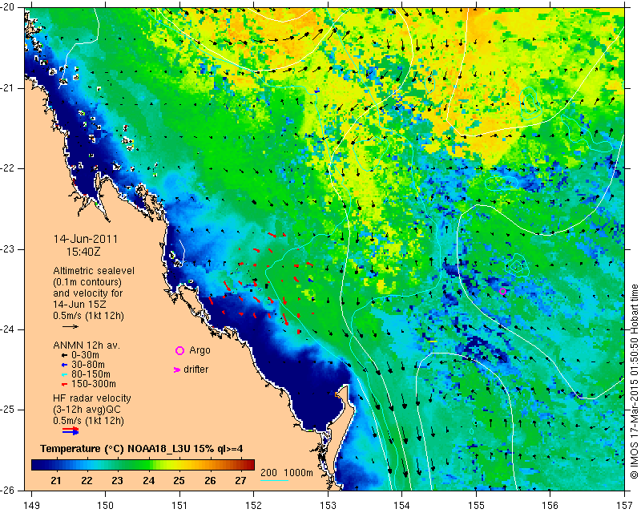Click the "HF radar velocity" legend heading
This screenshot has height=513, width=641.
pos(92,398)
